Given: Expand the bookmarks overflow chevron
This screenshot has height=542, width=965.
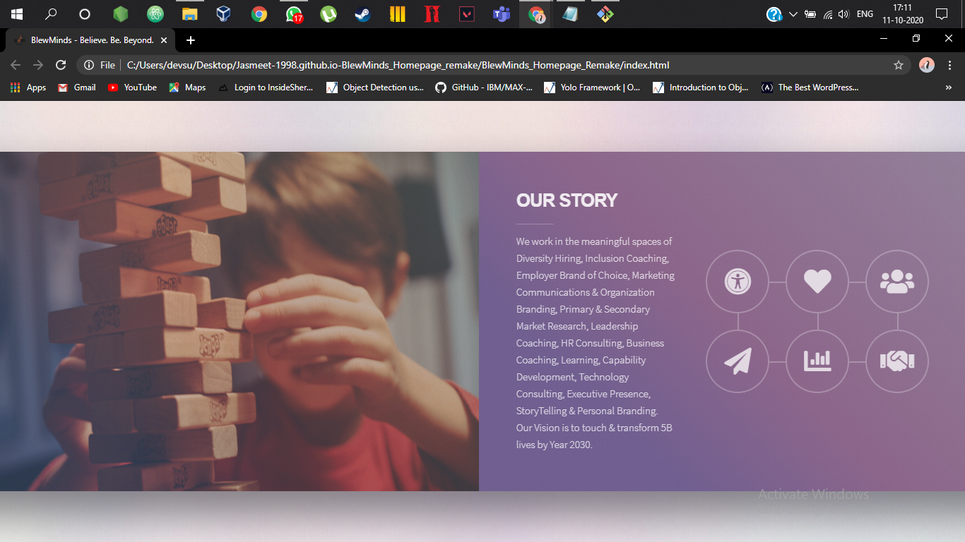Looking at the screenshot, I should point(948,88).
